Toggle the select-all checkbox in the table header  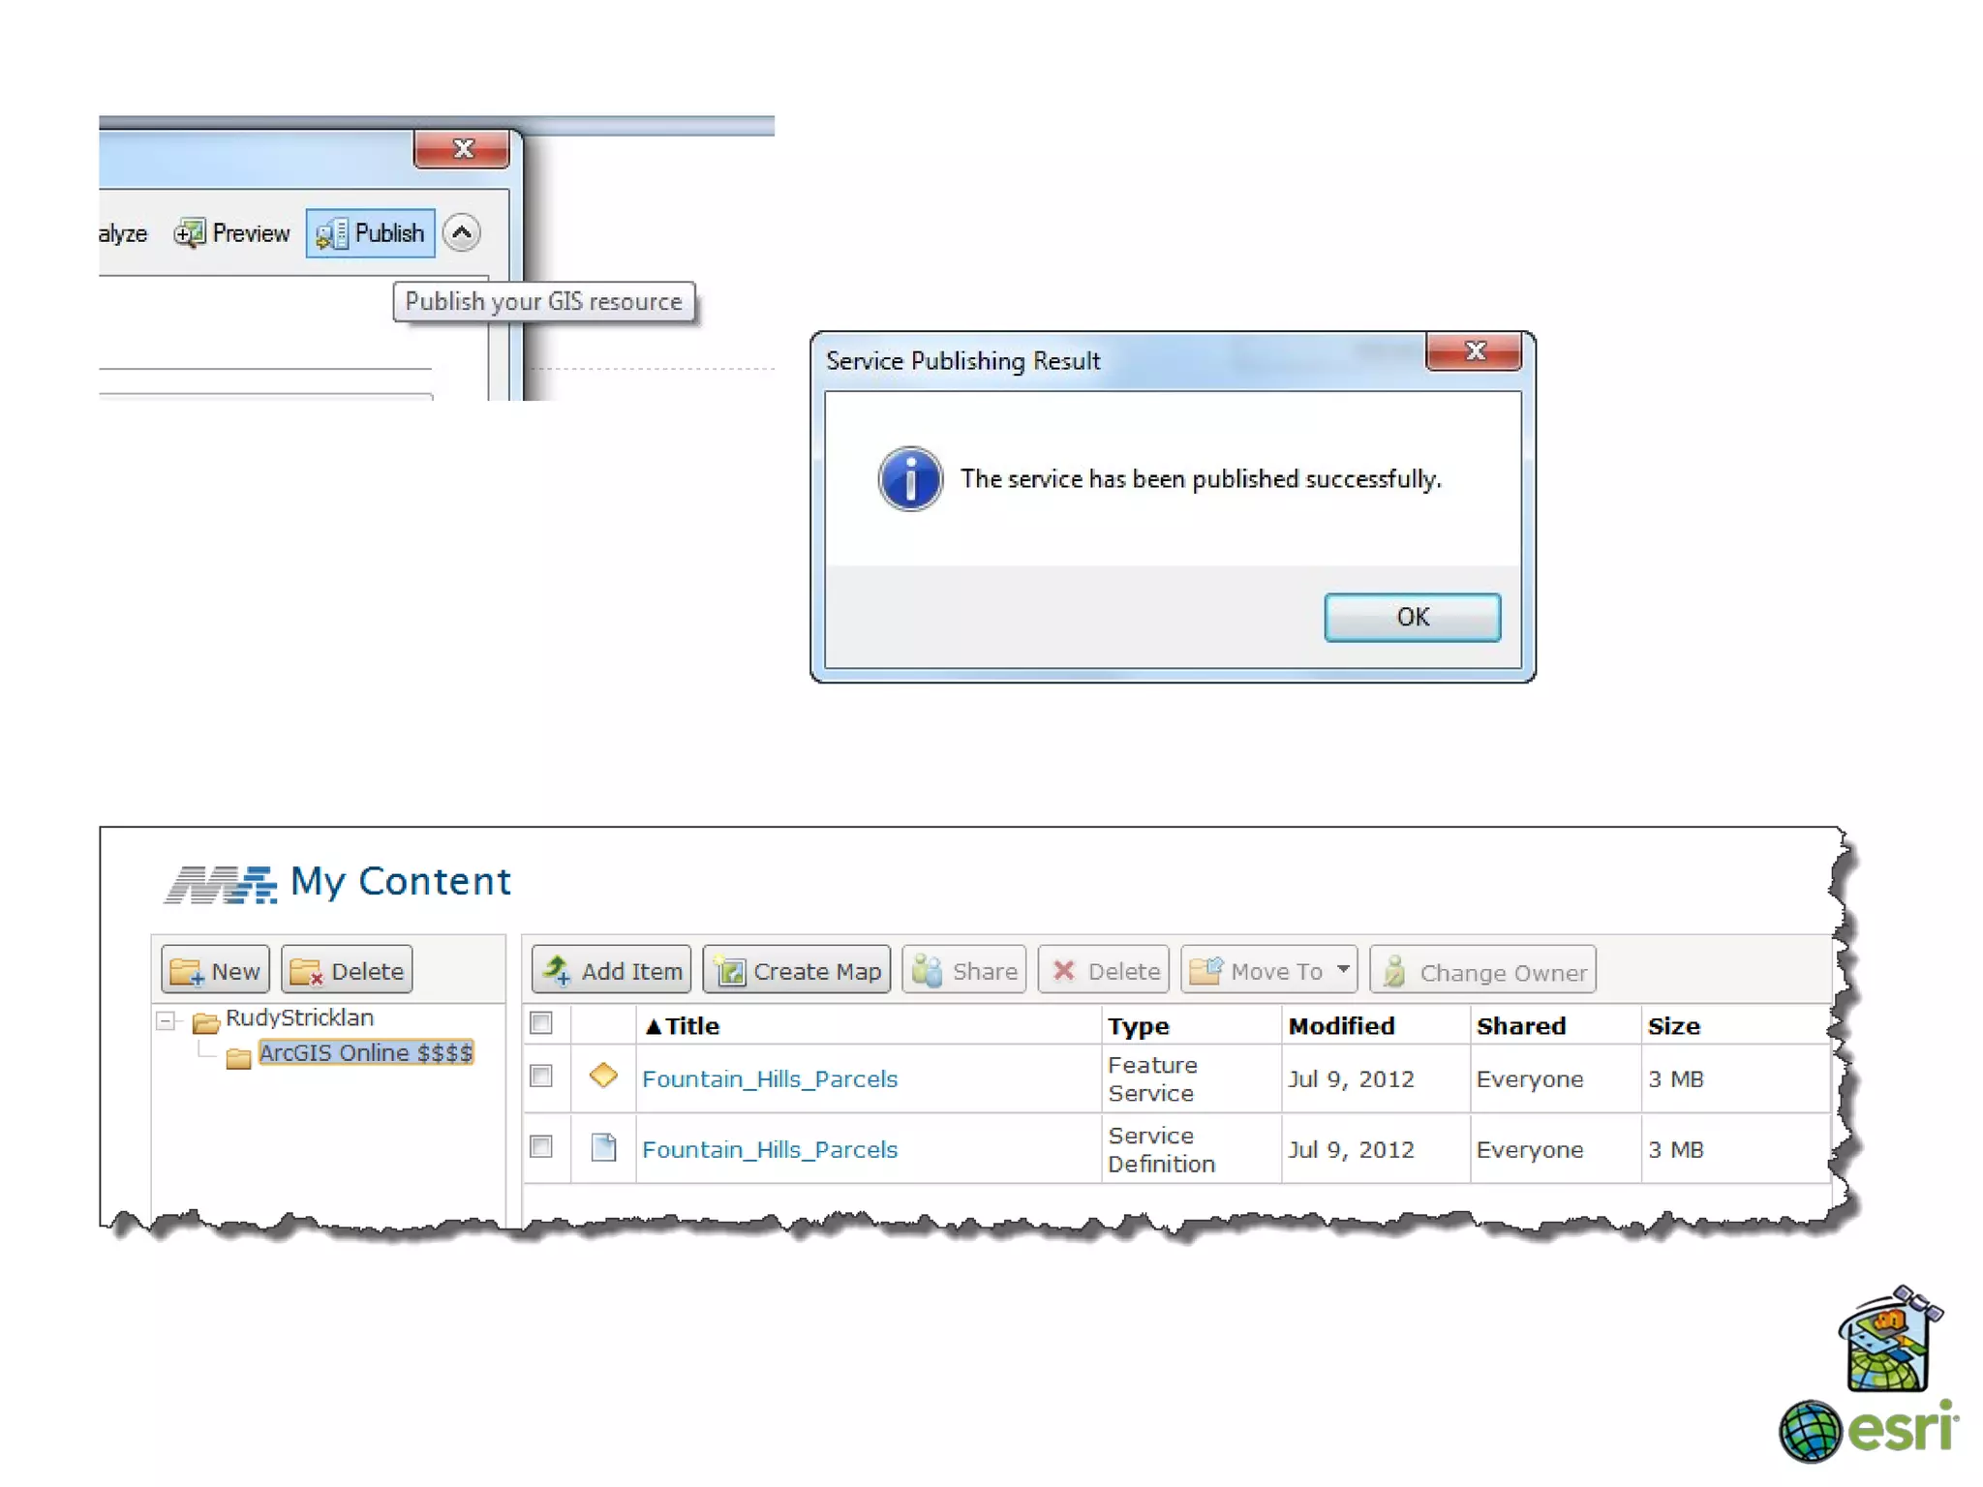pos(541,1023)
